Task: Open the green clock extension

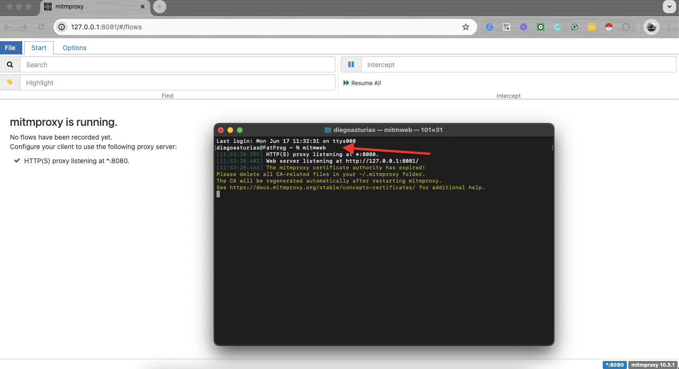Action: point(541,27)
